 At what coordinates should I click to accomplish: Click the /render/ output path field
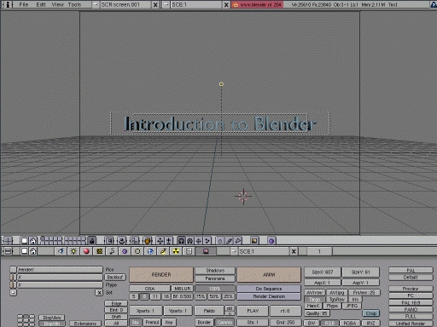(60, 270)
